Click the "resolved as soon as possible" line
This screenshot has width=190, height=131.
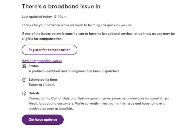pyautogui.click(x=51, y=109)
